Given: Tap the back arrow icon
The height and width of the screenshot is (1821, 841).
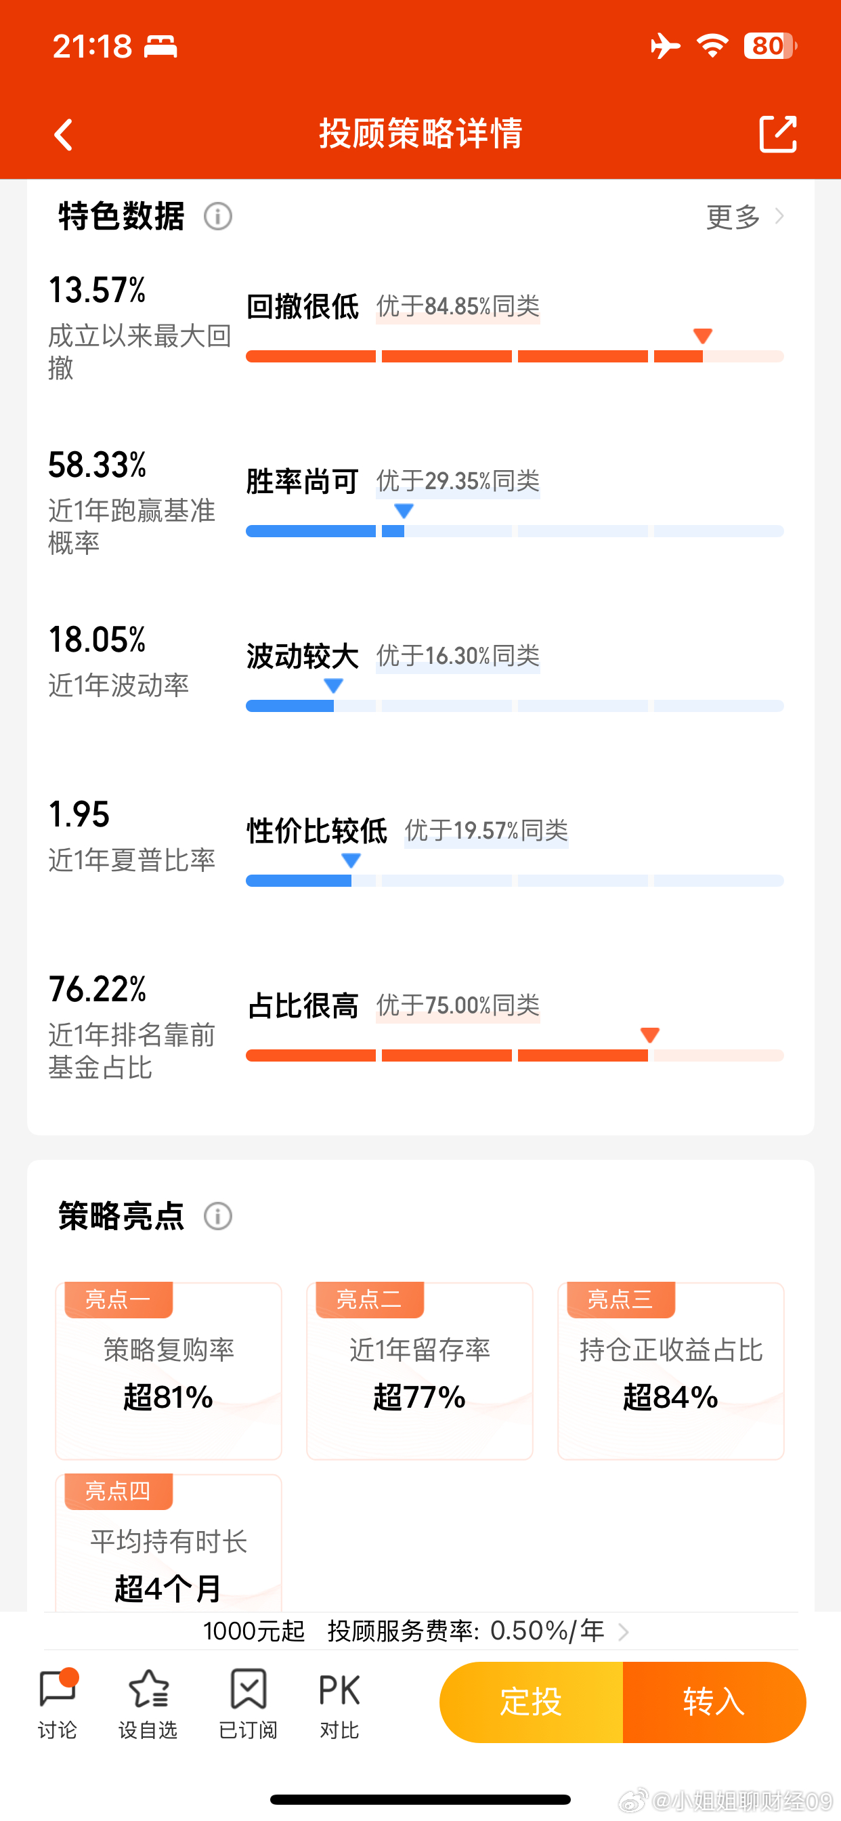Looking at the screenshot, I should (x=64, y=134).
